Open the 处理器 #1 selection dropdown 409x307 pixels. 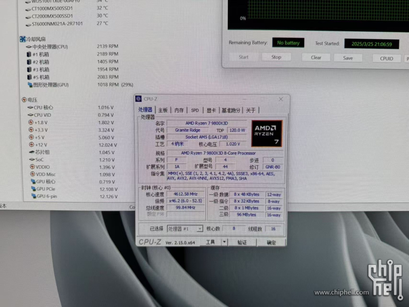(x=185, y=229)
